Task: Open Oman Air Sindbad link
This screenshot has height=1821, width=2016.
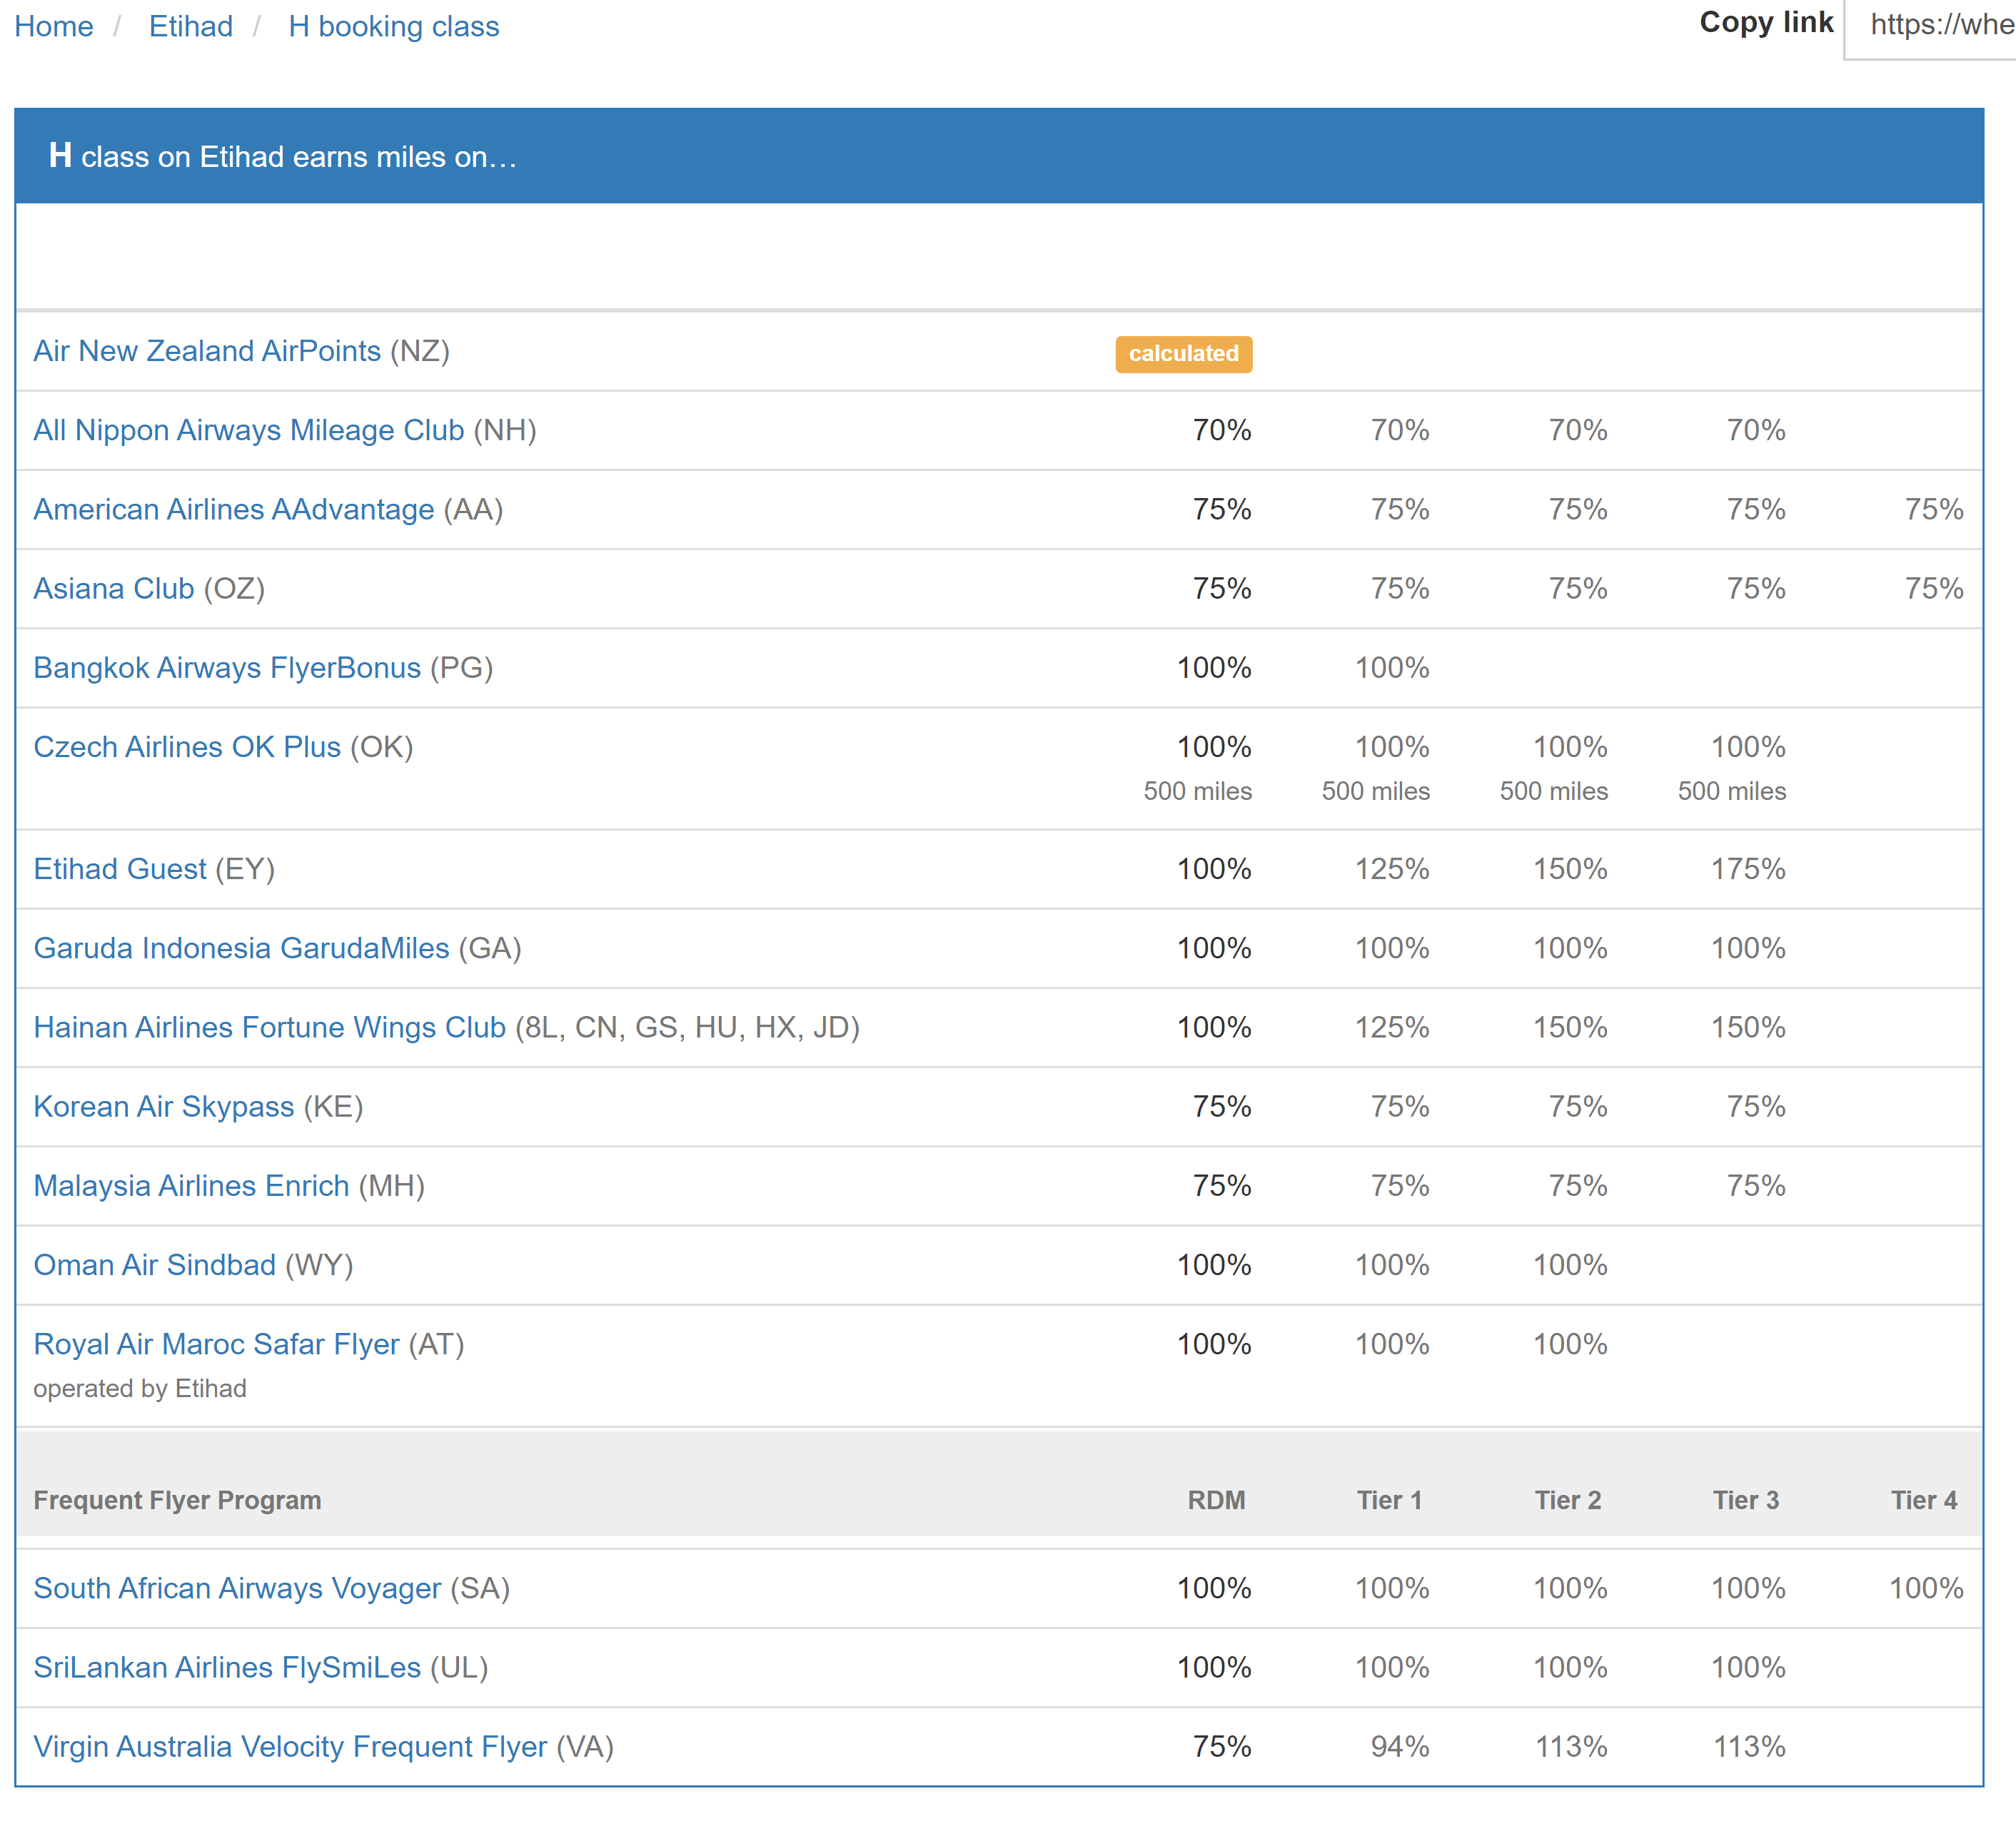Action: (155, 1264)
